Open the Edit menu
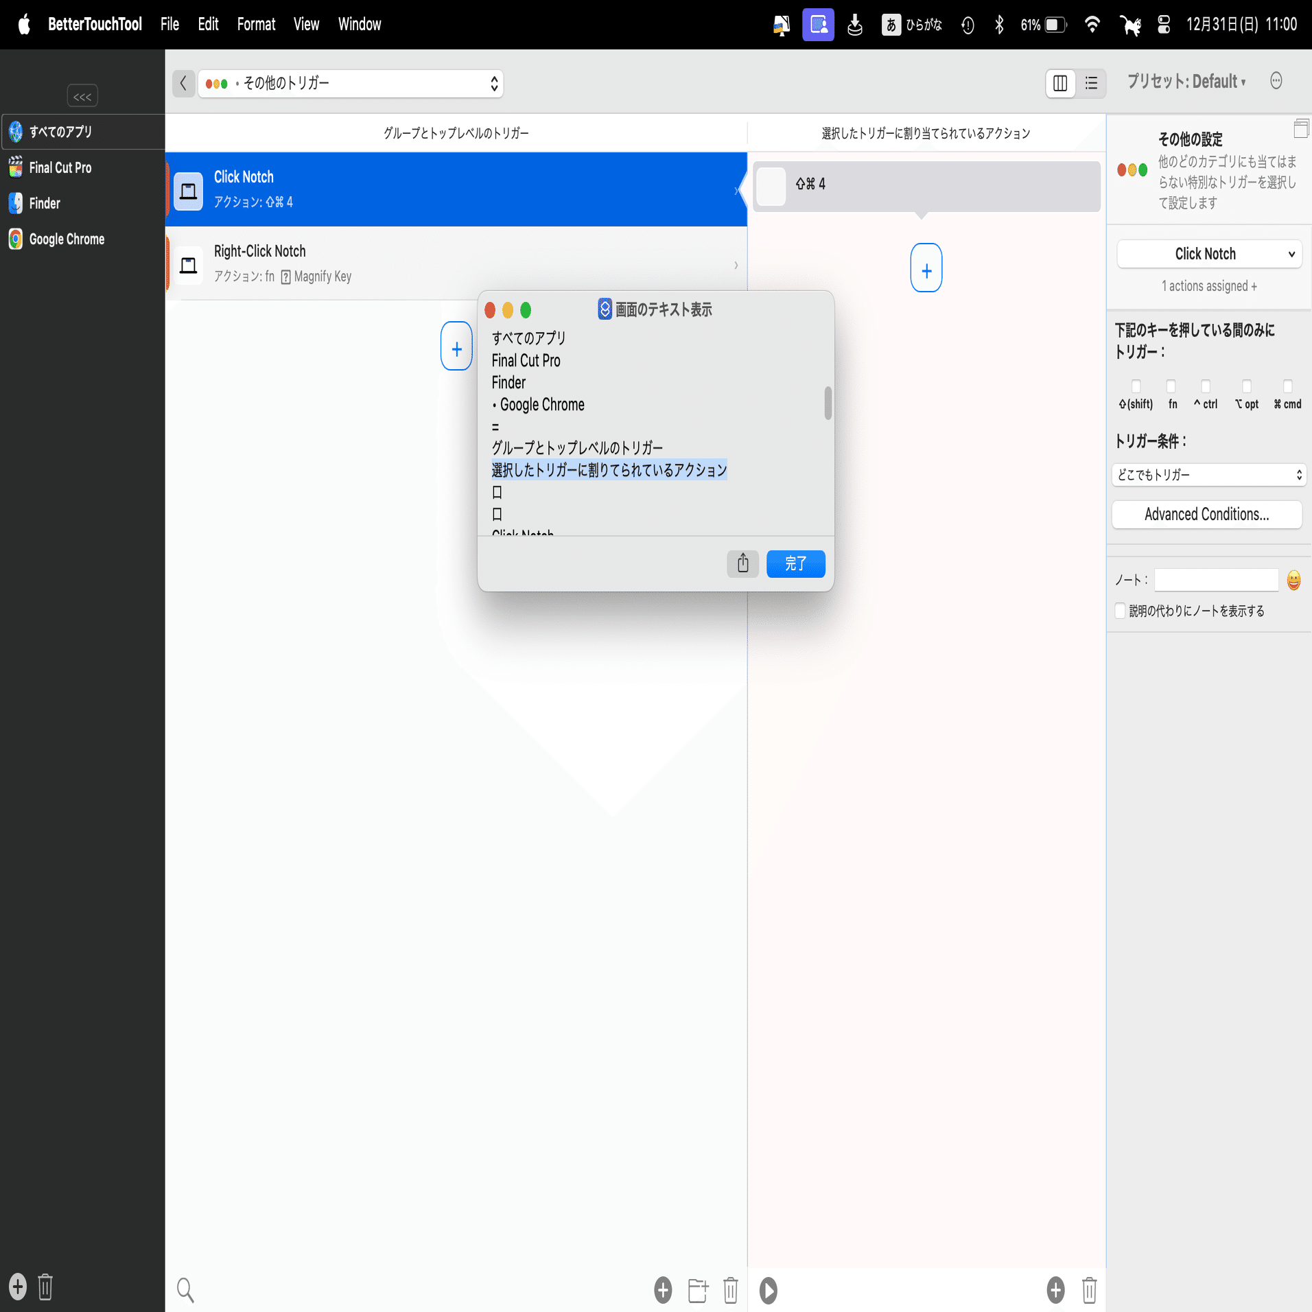This screenshot has width=1312, height=1312. [208, 25]
